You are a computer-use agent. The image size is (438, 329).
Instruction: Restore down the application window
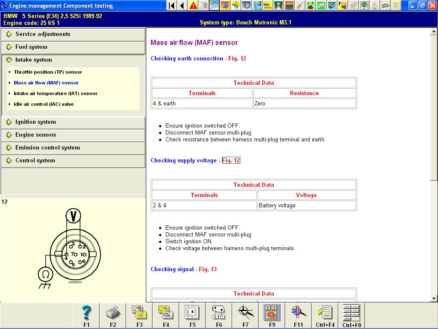[422, 5]
